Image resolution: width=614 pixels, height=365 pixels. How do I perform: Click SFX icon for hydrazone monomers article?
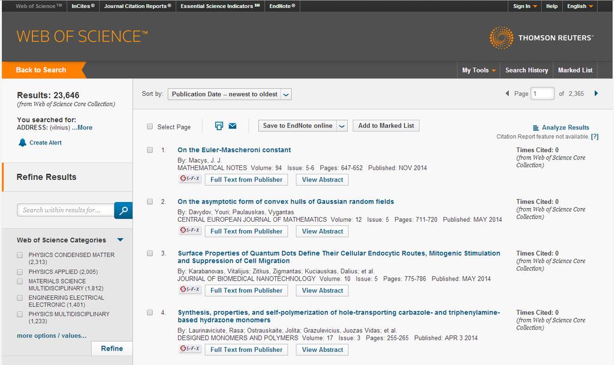click(x=190, y=349)
